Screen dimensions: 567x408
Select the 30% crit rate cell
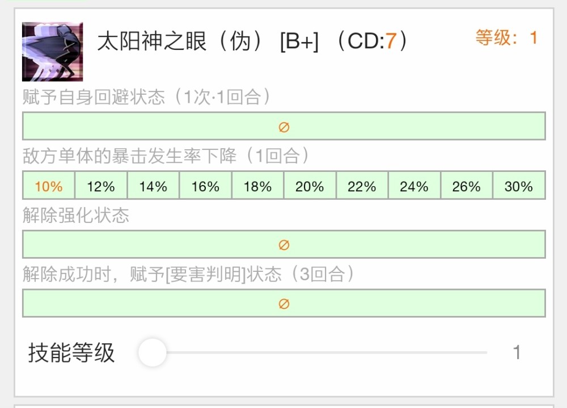(x=518, y=187)
